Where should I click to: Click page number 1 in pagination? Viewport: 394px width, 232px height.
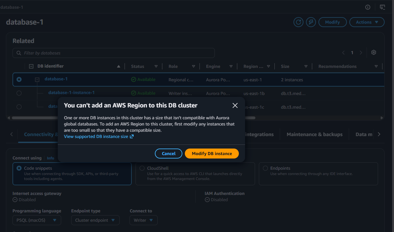pos(352,53)
